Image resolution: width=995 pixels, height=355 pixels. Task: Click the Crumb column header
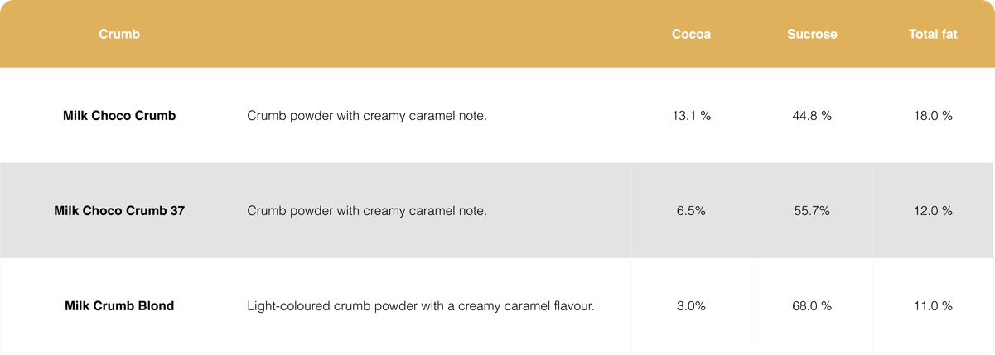119,35
